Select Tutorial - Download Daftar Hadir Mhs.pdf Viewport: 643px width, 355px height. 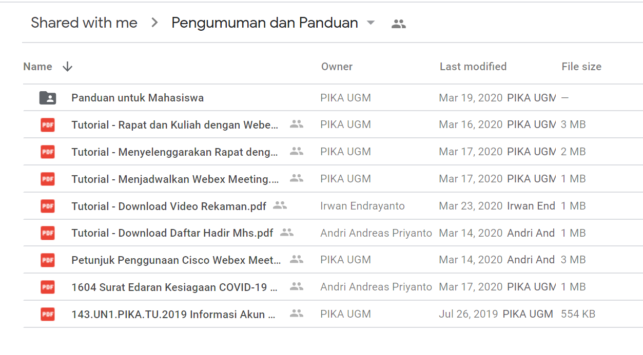(x=172, y=233)
